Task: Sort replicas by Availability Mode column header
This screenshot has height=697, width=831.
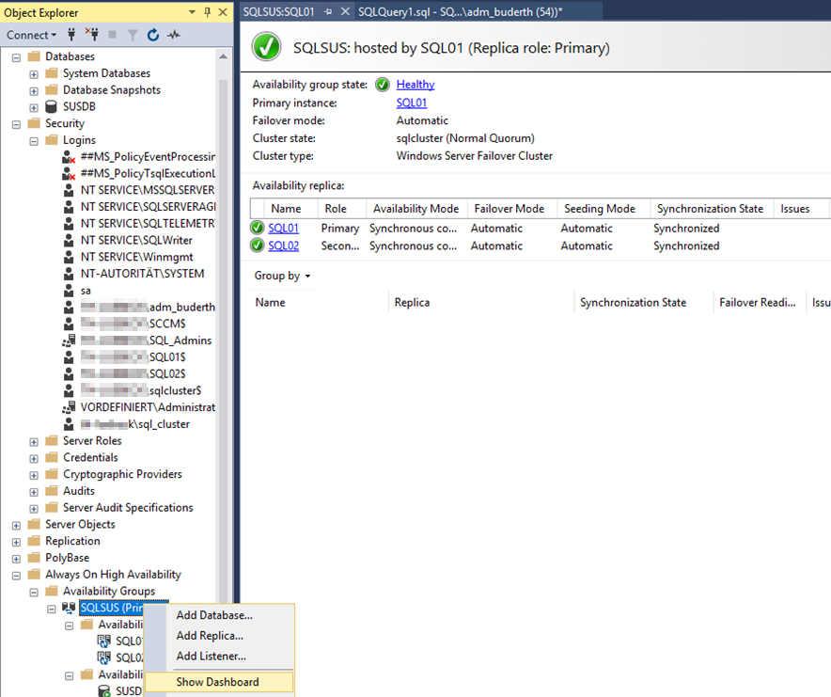Action: click(416, 209)
